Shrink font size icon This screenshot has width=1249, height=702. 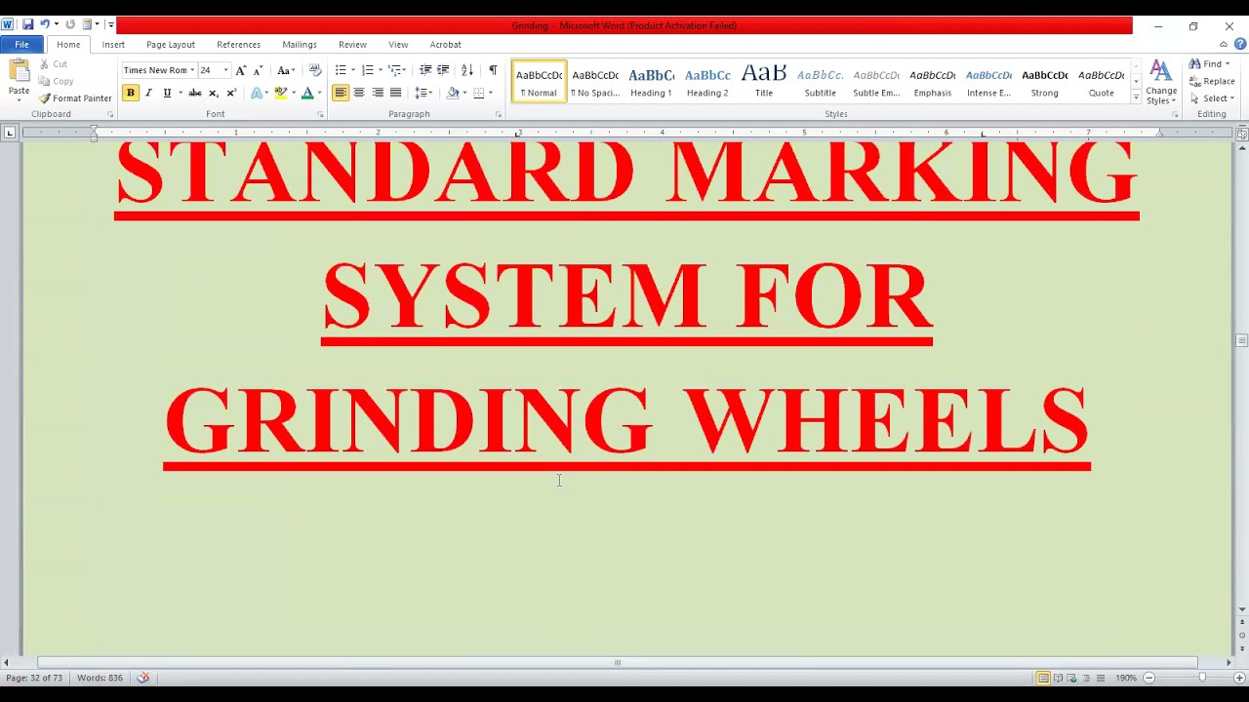click(258, 70)
